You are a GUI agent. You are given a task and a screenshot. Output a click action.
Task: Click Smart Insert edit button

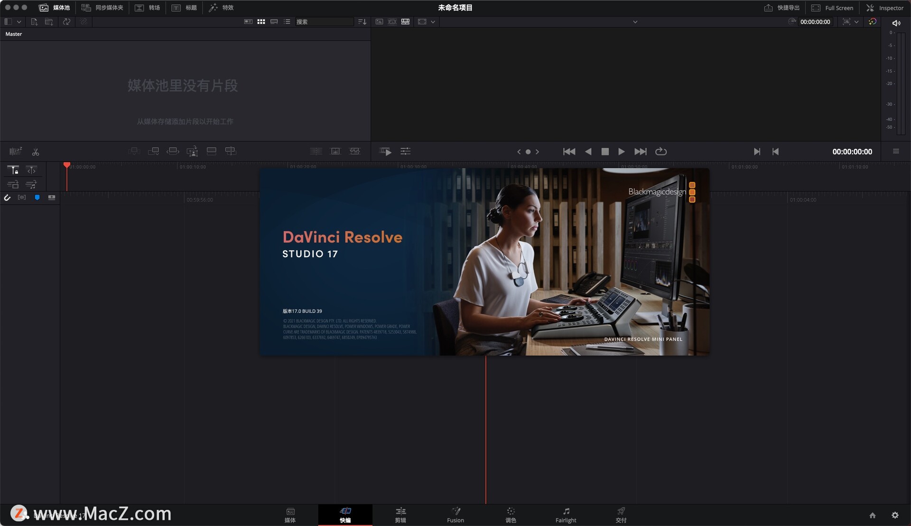click(x=134, y=151)
